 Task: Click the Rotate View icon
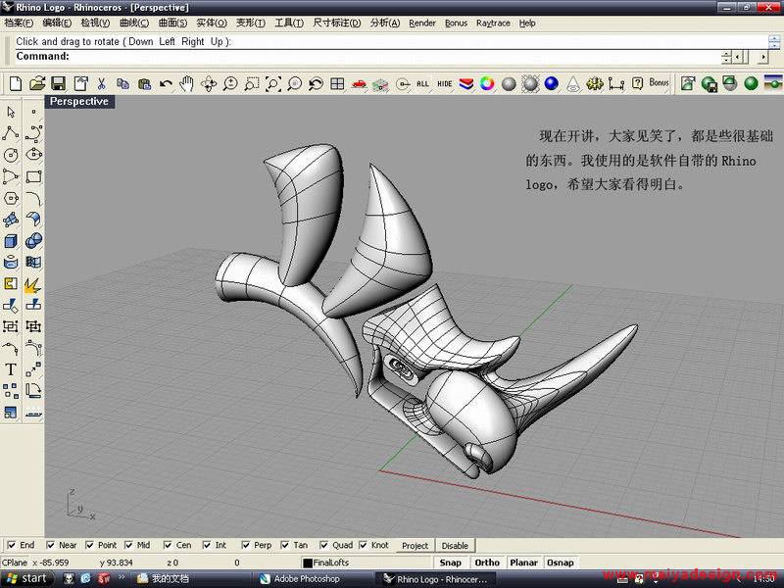[x=209, y=84]
